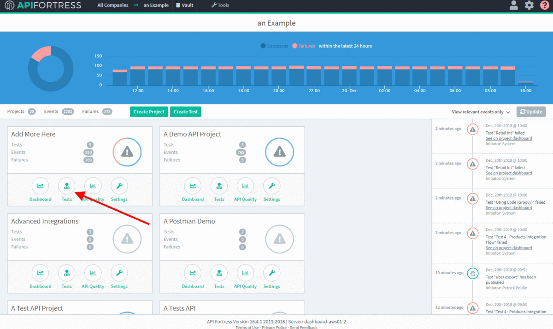
Task: Expand the View relevant events only dropdown
Action: 481,112
